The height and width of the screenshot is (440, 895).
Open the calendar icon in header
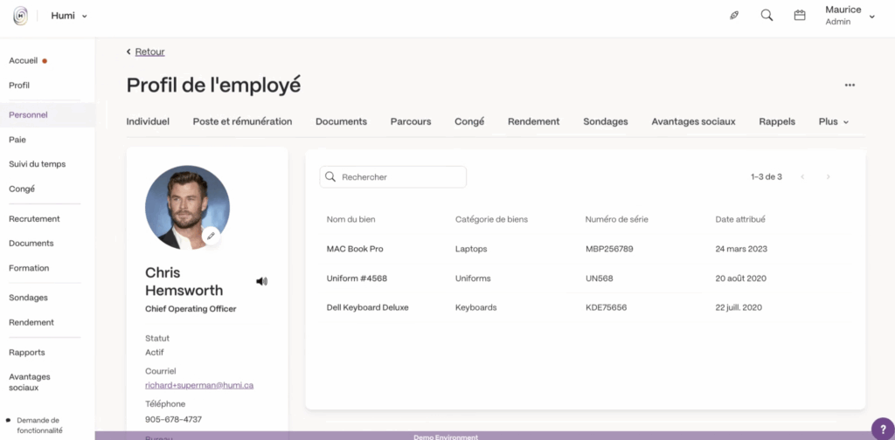pos(799,16)
